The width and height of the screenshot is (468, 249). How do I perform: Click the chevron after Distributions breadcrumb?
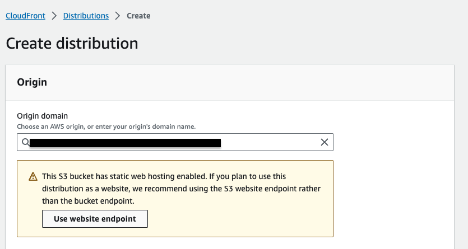pos(118,16)
